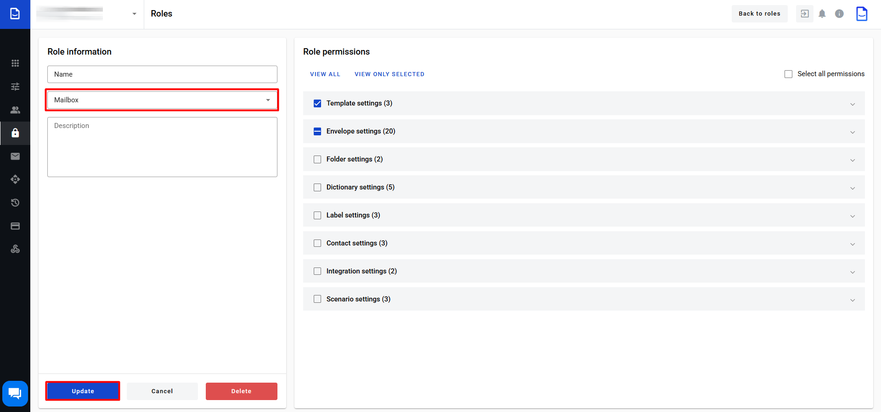This screenshot has height=412, width=881.
Task: Click the Update button
Action: click(83, 391)
